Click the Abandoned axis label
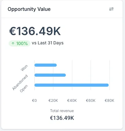The image size is (125, 131). tap(20, 82)
